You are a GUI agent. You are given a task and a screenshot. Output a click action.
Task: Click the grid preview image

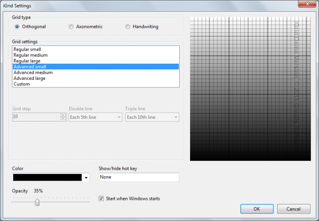250,89
